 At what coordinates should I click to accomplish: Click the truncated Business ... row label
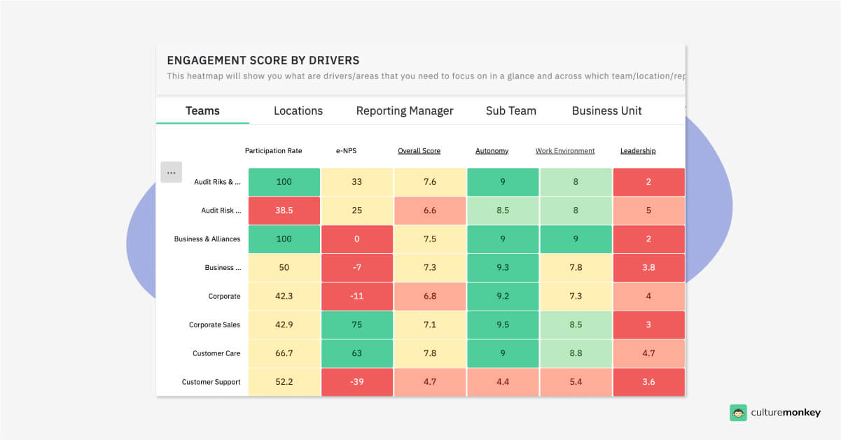223,267
